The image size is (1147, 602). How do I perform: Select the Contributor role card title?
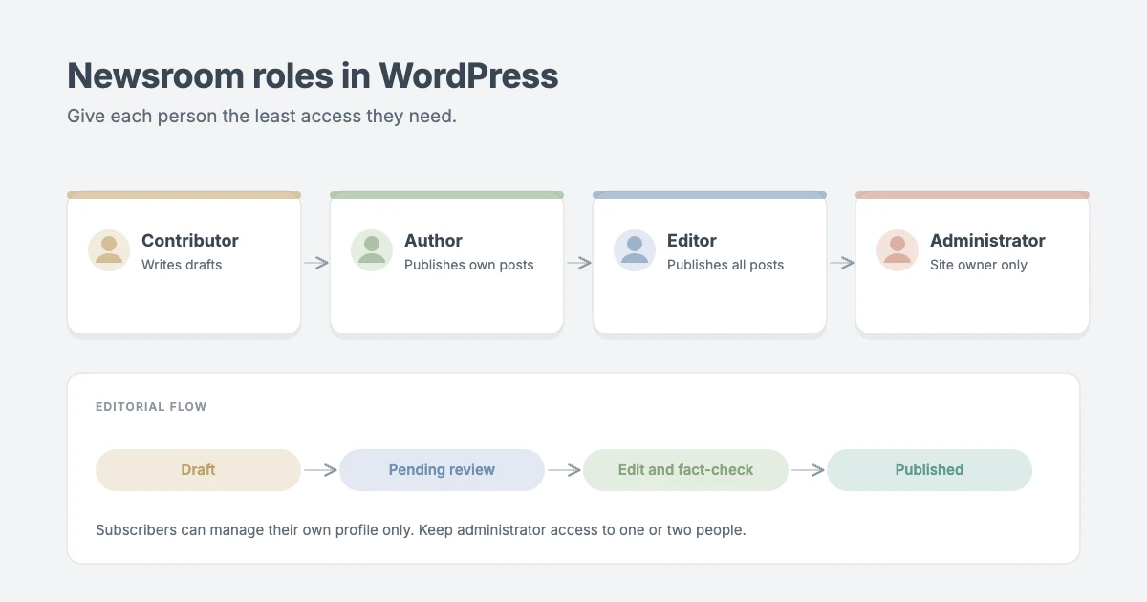190,241
